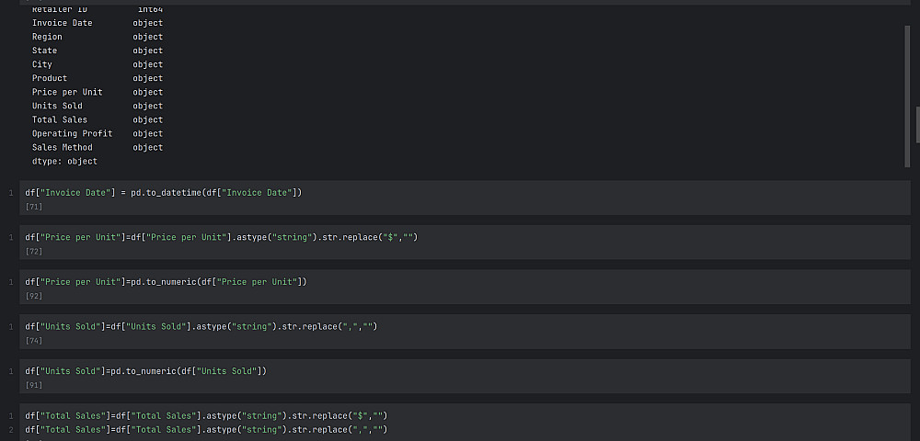Screen dimensions: 920x441
Task: Click execution count [74] label
Action: pos(34,340)
